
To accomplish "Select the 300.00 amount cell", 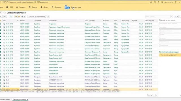I will [141, 80].
